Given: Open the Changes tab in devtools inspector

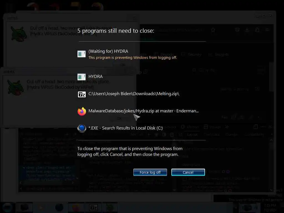Looking at the screenshot, I should [x=232, y=135].
